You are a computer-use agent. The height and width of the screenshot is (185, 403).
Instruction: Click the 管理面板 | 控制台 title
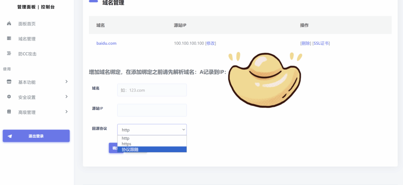click(x=36, y=7)
